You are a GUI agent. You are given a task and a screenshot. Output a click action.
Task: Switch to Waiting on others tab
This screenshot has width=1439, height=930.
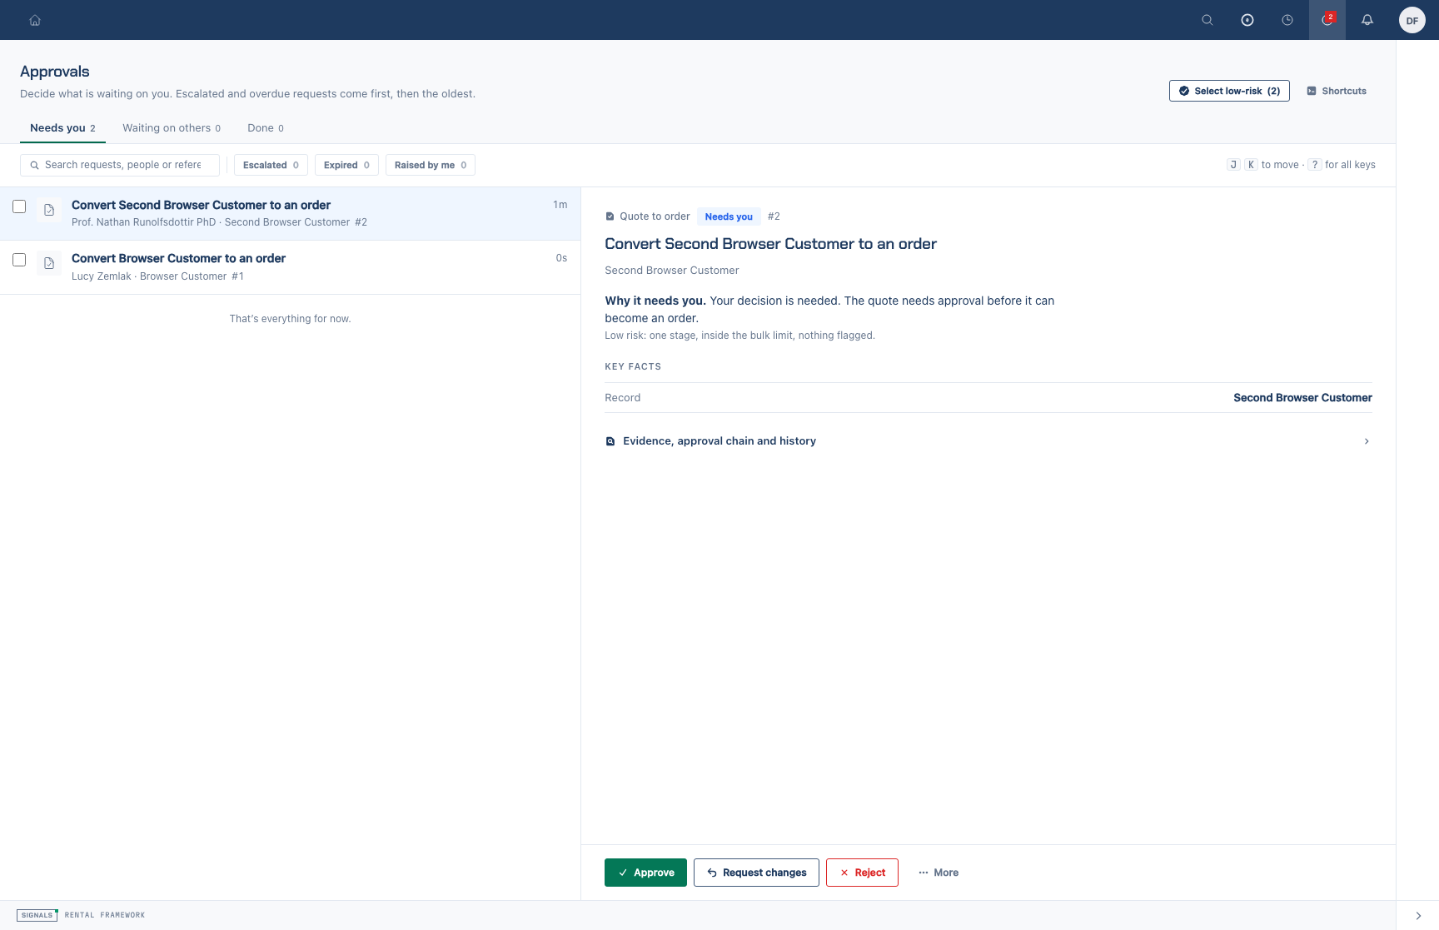(x=172, y=128)
